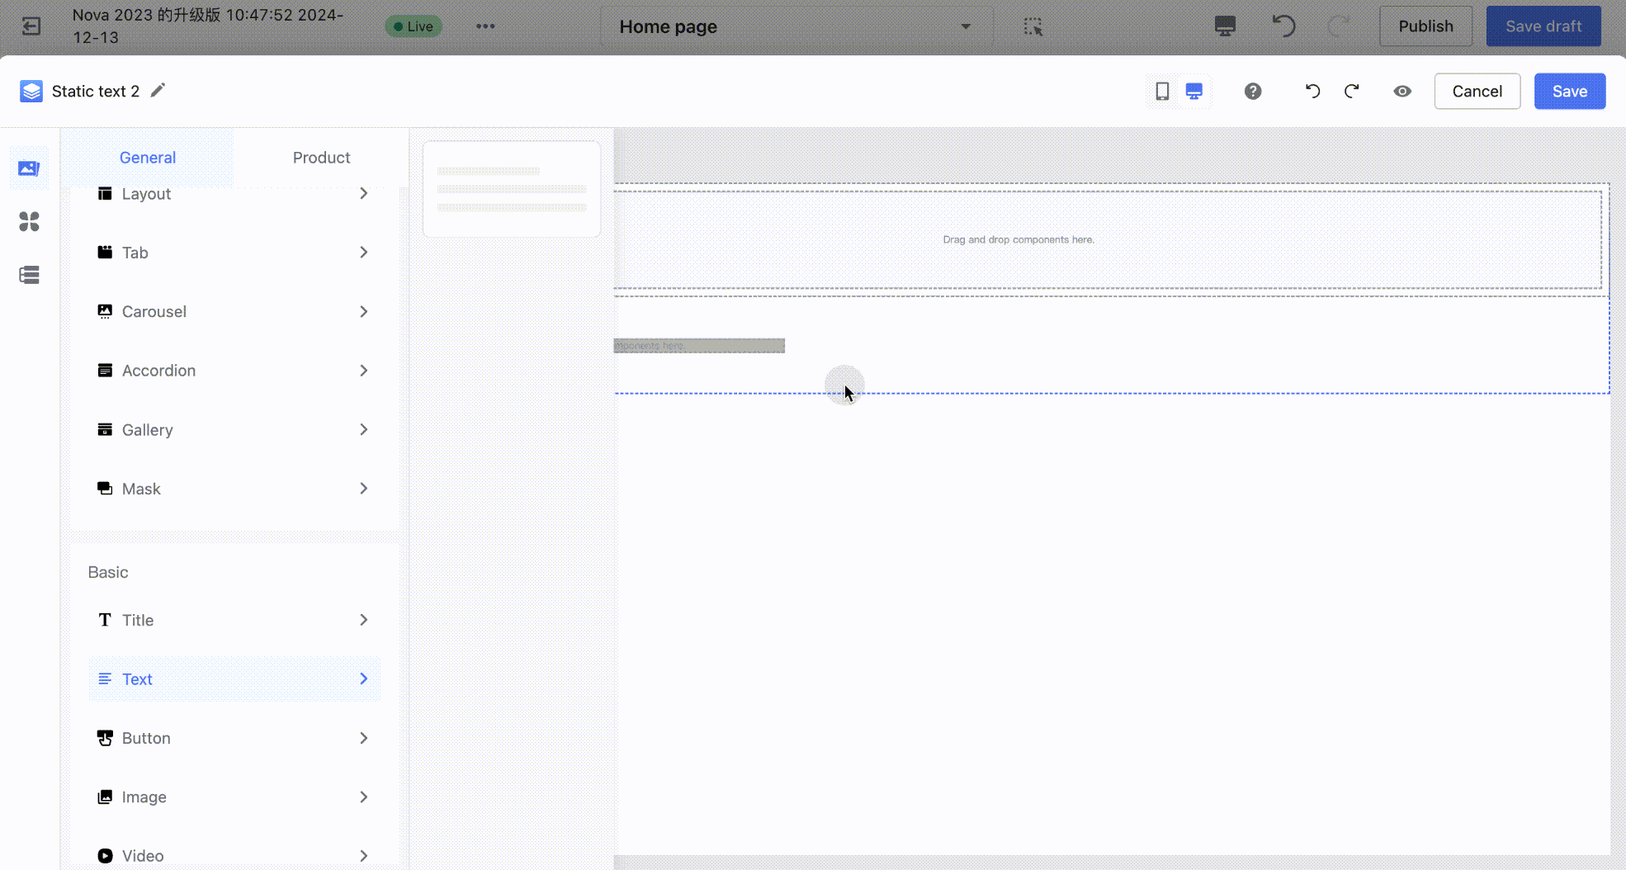Open the Home page dropdown selector
The image size is (1626, 870).
[796, 26]
